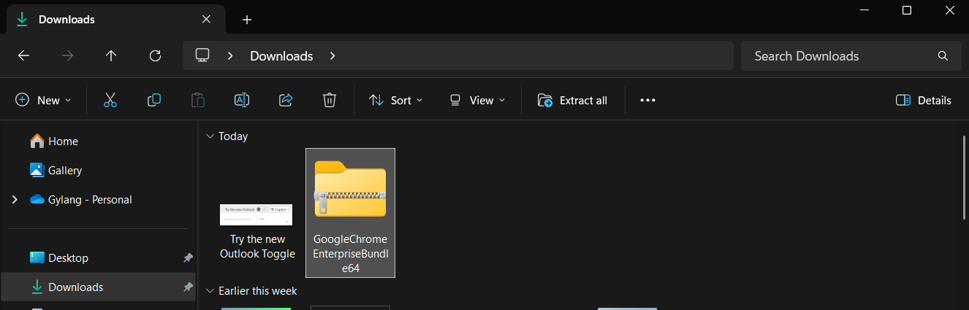
Task: Click the Copy icon in the toolbar
Action: pyautogui.click(x=154, y=100)
